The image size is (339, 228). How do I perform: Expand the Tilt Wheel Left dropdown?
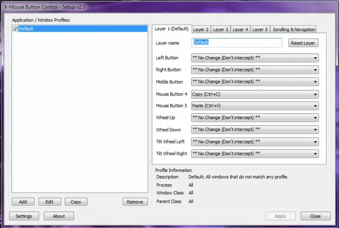click(255, 142)
